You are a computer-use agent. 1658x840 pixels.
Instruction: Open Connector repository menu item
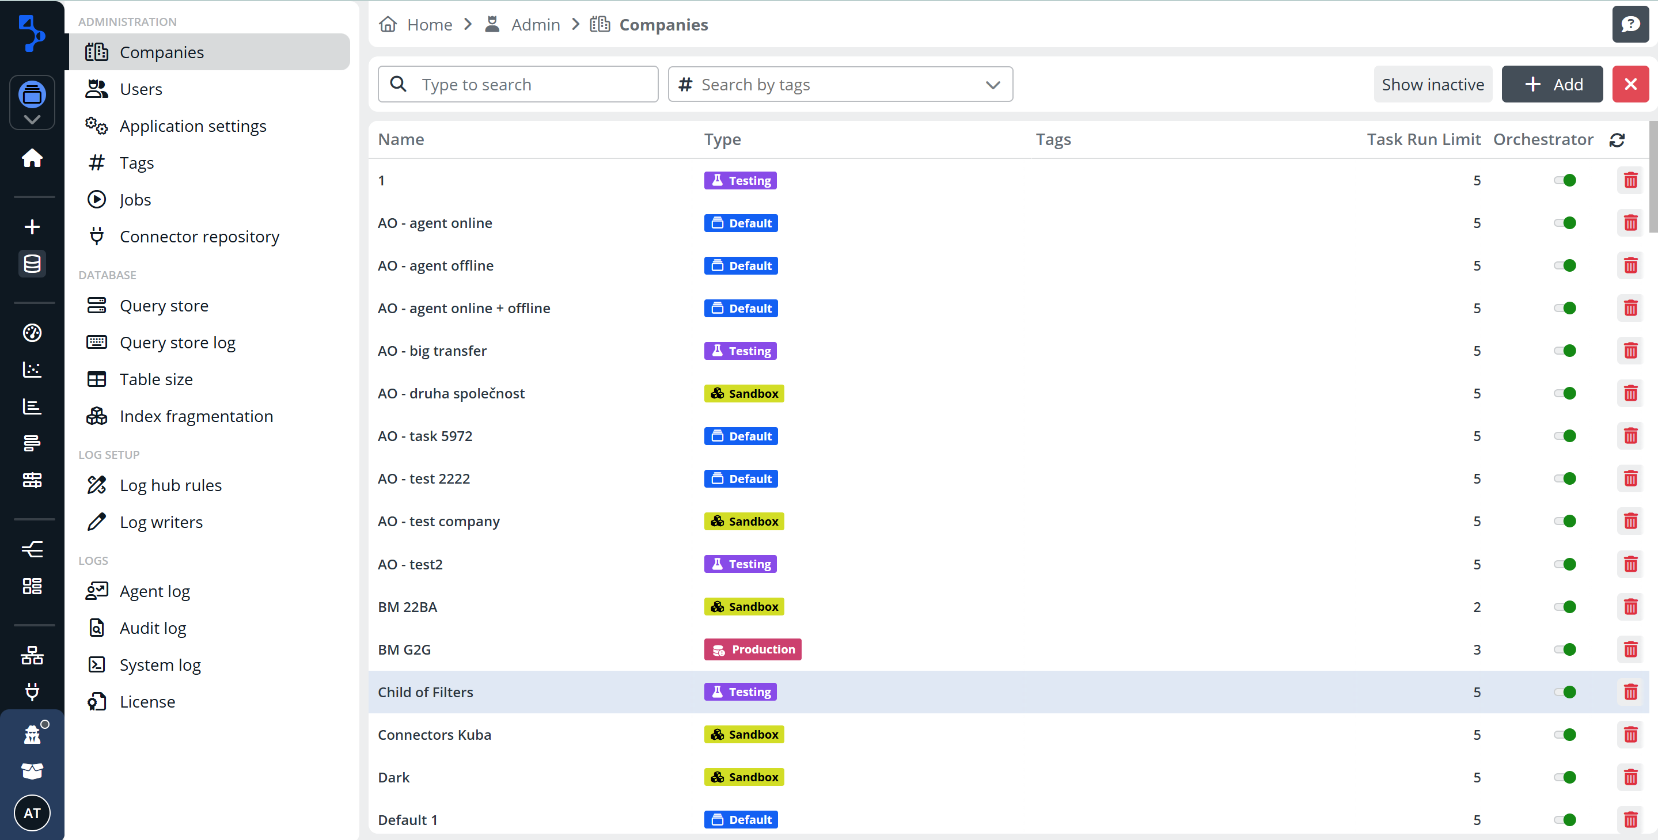tap(199, 237)
